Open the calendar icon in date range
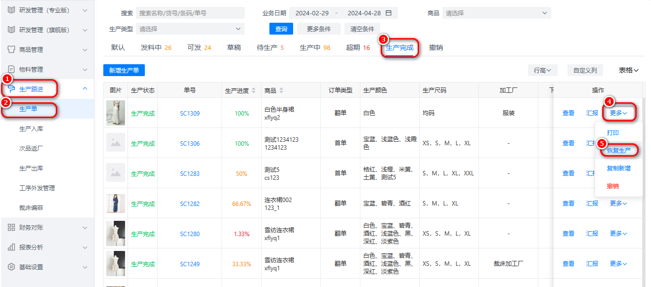Viewport: 651px width, 287px height. click(x=389, y=13)
